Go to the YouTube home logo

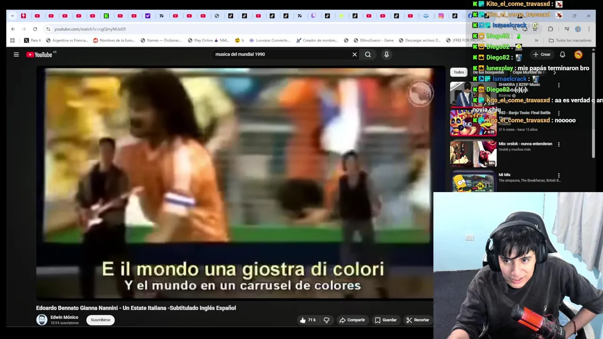[x=40, y=55]
